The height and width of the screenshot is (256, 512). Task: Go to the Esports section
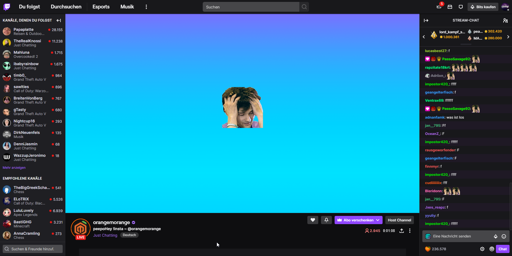[x=101, y=7]
